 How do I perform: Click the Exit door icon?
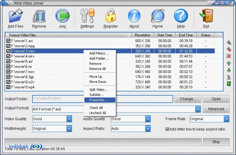tap(206, 16)
